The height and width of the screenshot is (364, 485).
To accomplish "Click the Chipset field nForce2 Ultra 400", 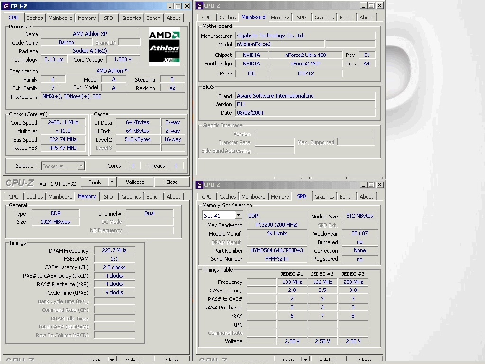I will click(x=305, y=55).
